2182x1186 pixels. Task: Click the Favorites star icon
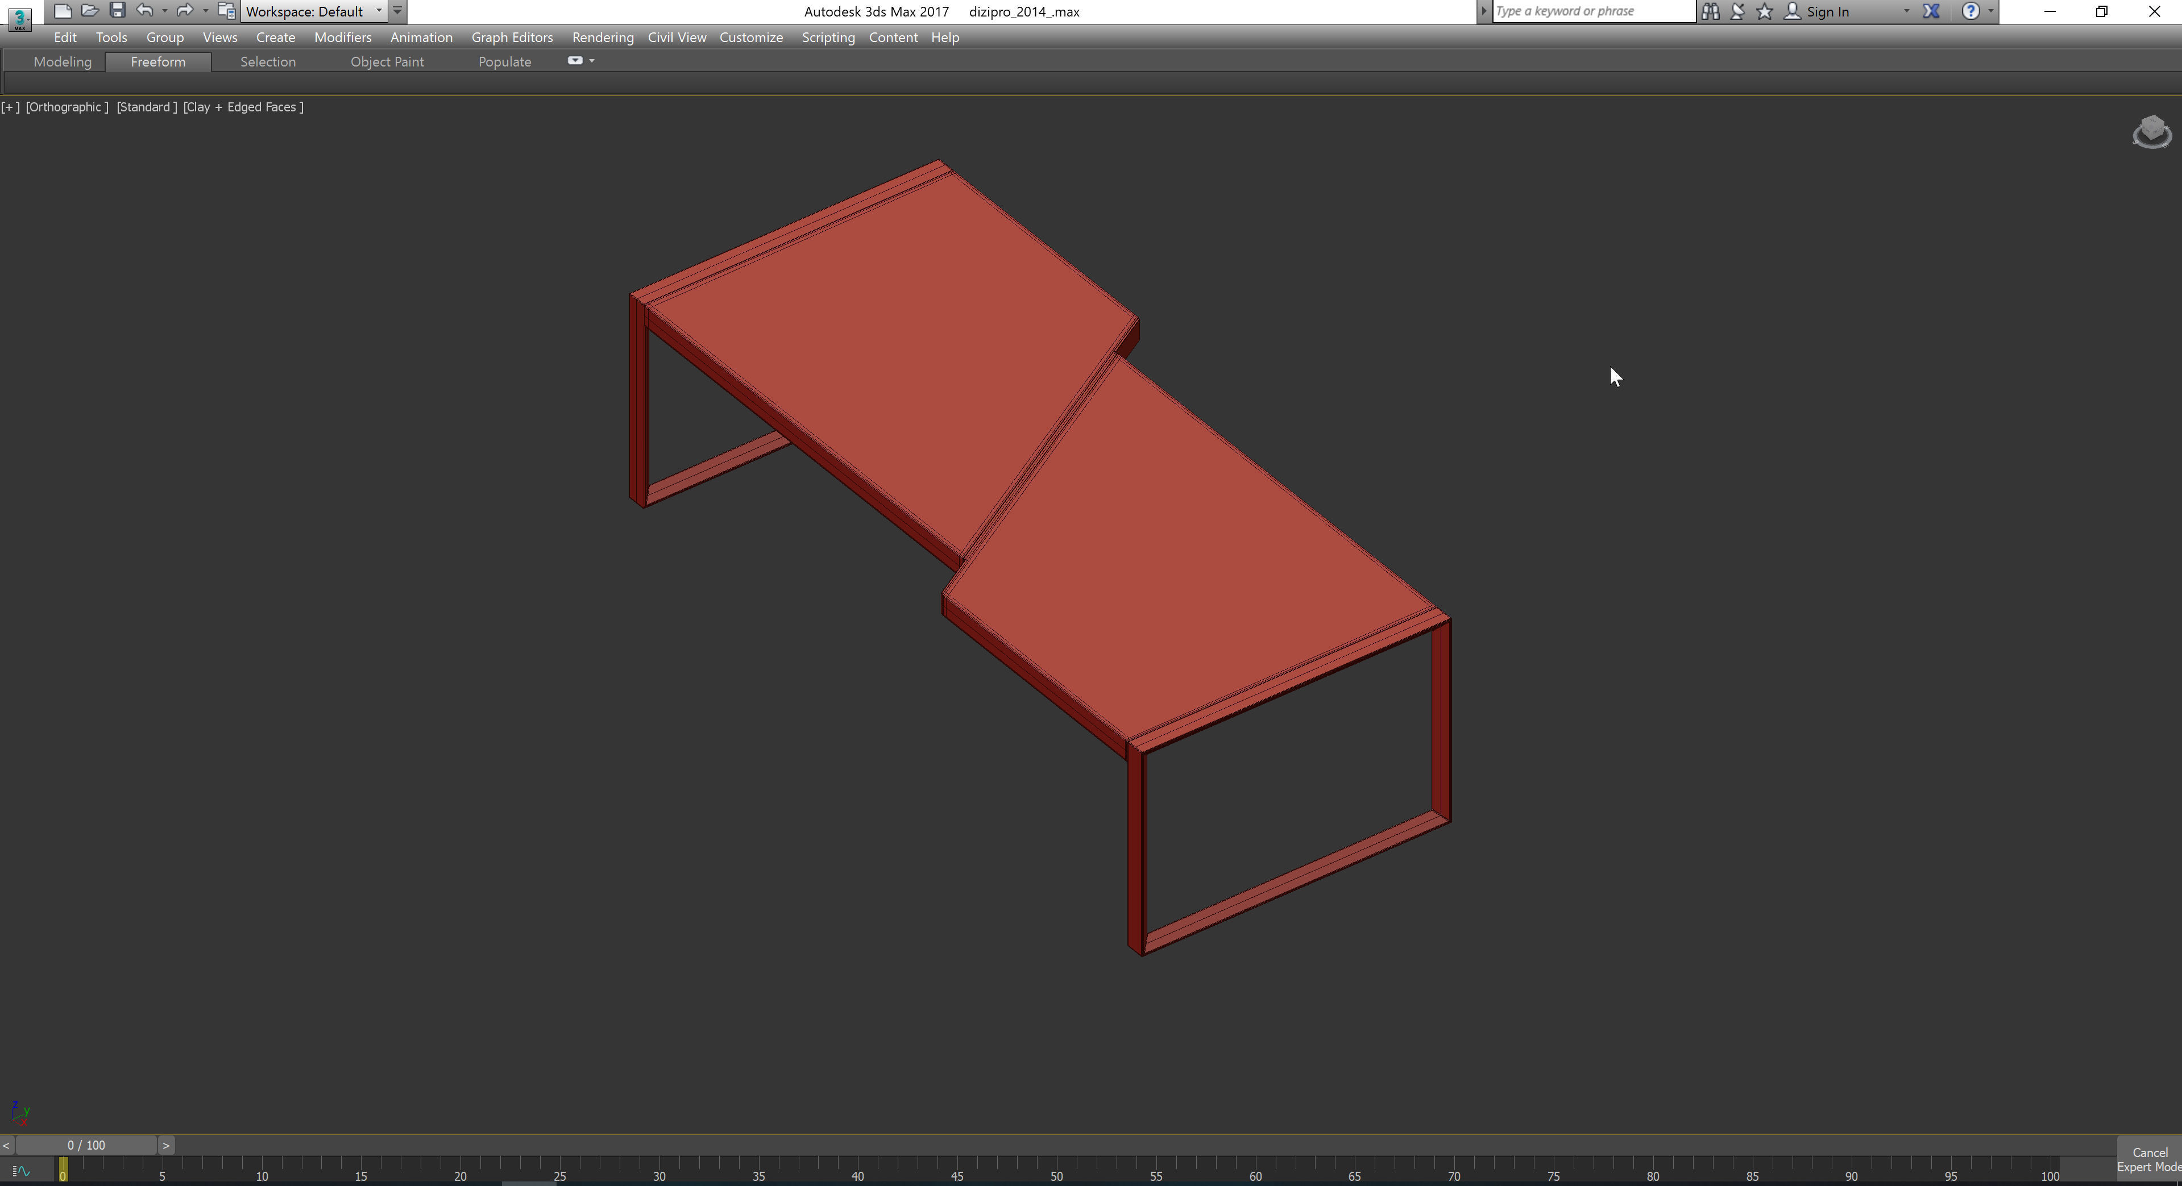tap(1764, 11)
